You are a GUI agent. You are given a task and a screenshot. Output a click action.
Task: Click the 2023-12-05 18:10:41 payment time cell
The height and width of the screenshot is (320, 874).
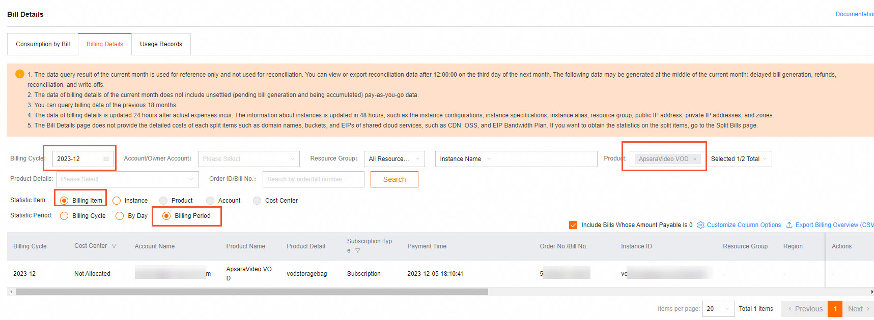click(436, 274)
